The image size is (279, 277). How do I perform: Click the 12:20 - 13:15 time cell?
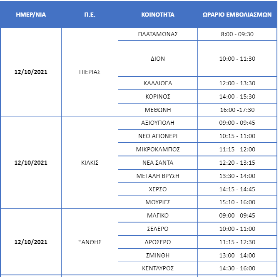(237, 163)
